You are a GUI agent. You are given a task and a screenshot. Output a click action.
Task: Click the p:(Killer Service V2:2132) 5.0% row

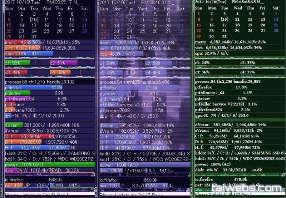[x=132, y=105]
